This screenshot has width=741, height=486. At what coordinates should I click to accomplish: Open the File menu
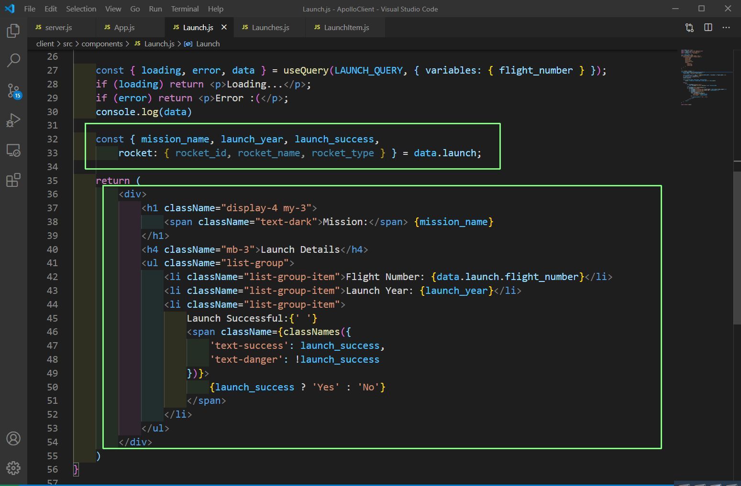tap(30, 9)
